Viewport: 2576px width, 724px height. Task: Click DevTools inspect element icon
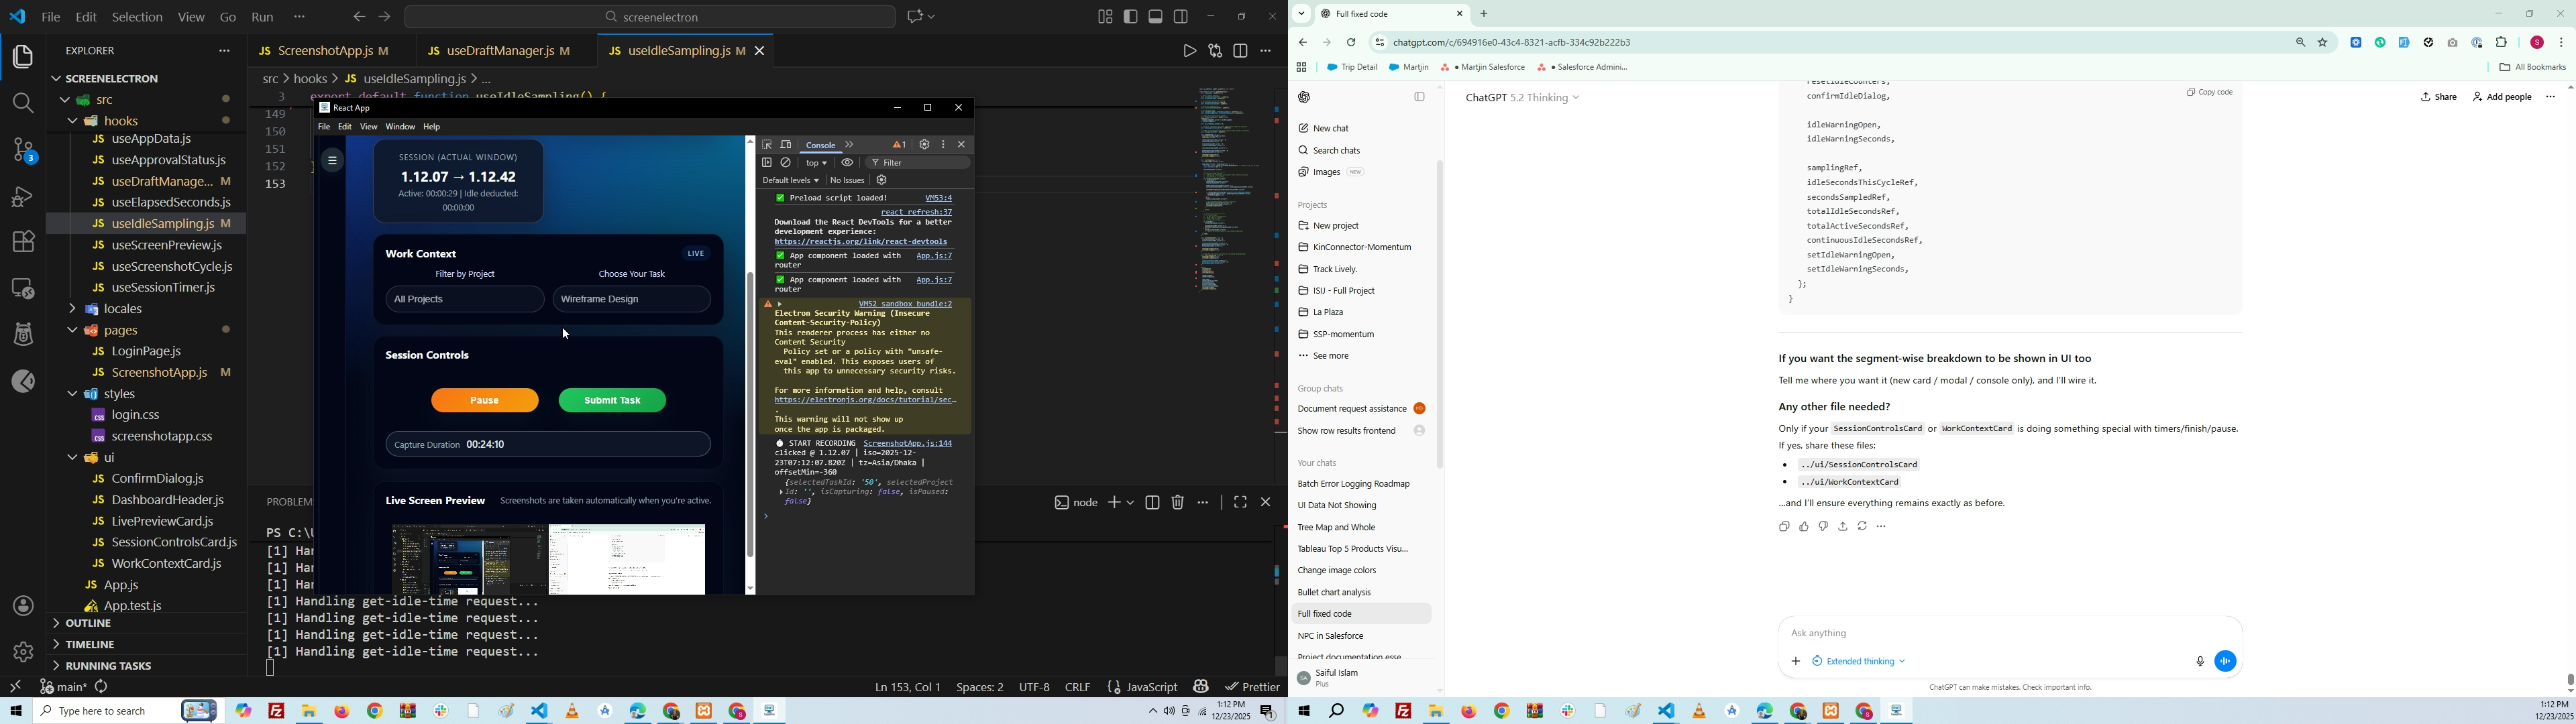[767, 145]
